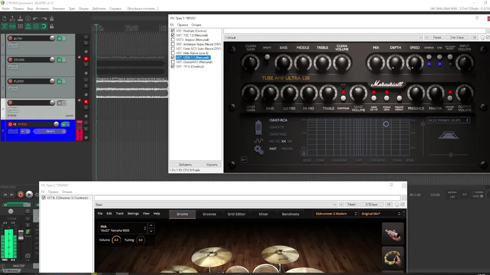Toggle envelope move with items icon
The width and height of the screenshot is (490, 275).
[x=28, y=26]
